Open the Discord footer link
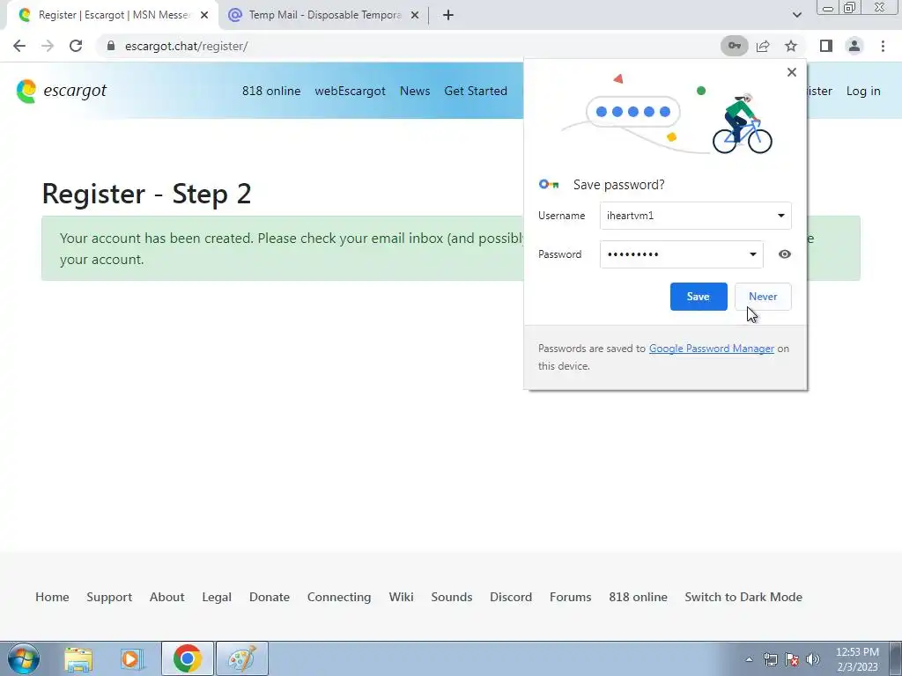902x676 pixels. coord(511,597)
